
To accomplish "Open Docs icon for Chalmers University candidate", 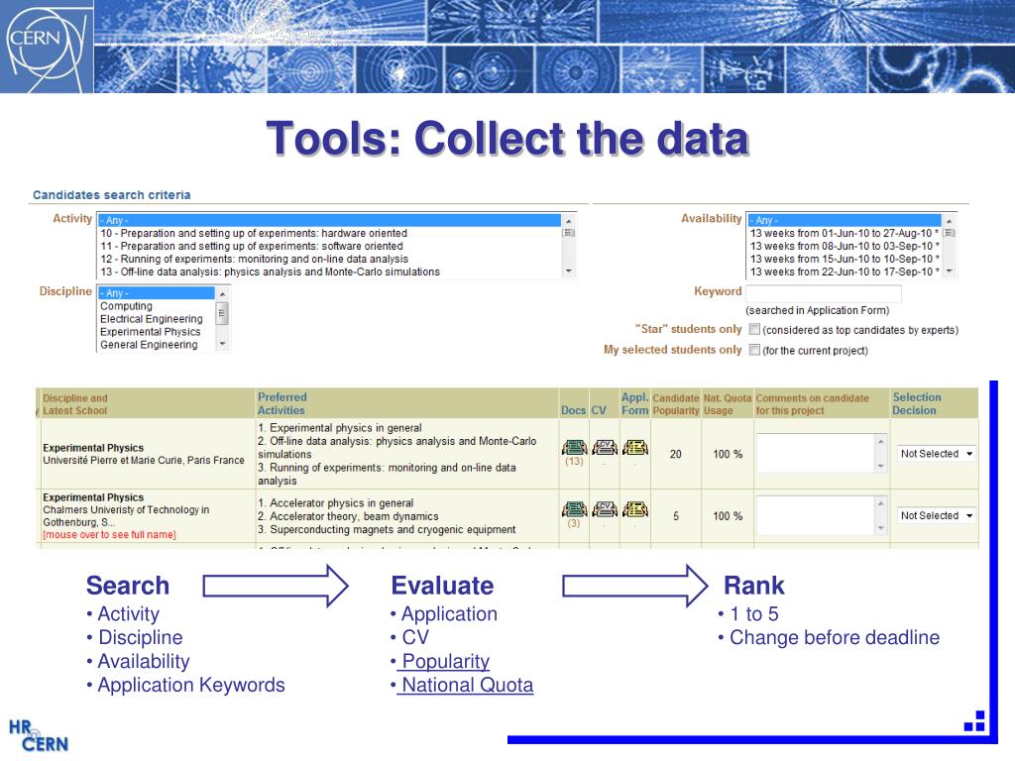I will point(574,509).
